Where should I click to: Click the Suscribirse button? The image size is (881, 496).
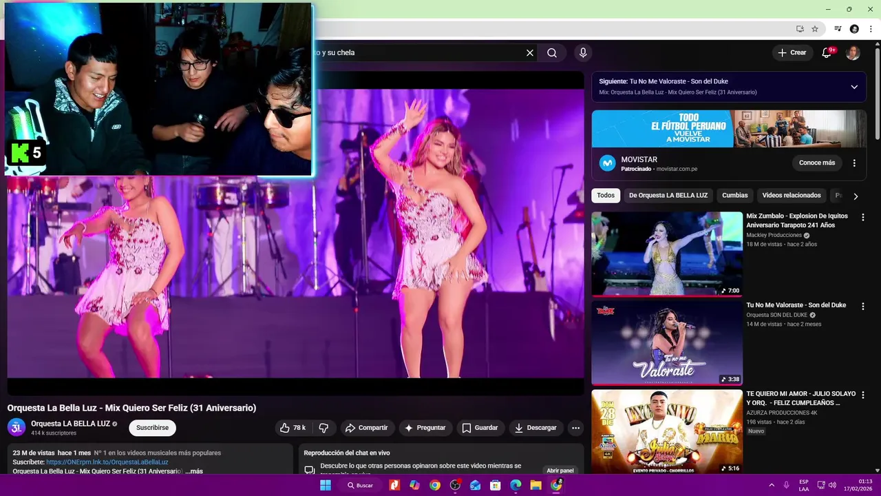[152, 428]
